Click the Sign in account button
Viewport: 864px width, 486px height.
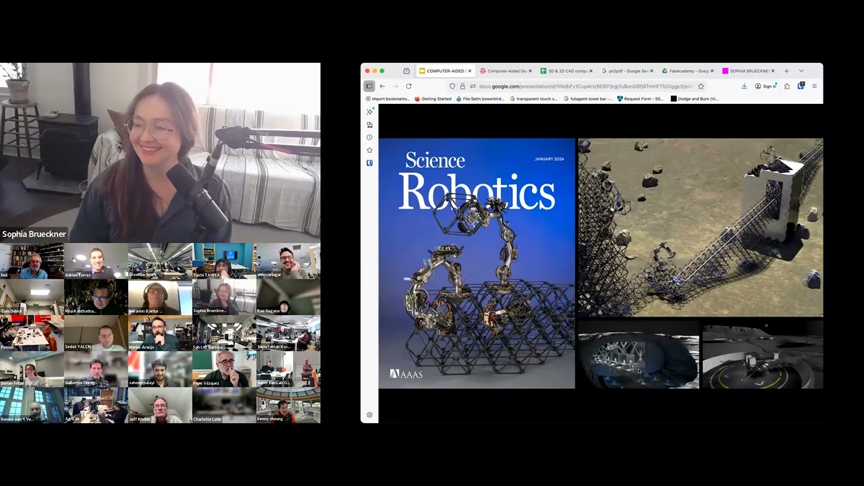click(765, 86)
